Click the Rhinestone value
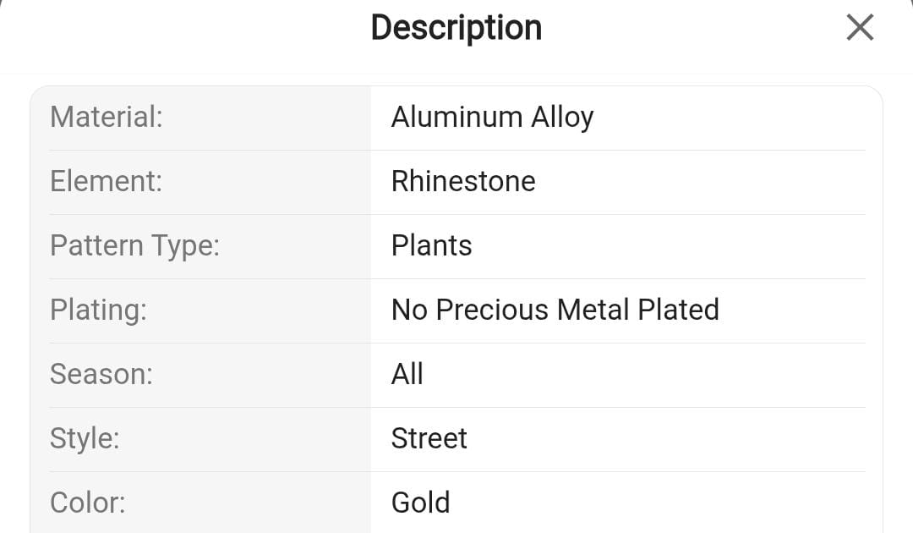The image size is (913, 533). (463, 181)
